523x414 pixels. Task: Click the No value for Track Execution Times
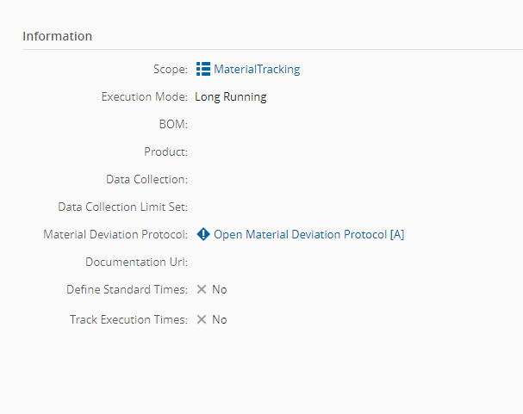220,319
